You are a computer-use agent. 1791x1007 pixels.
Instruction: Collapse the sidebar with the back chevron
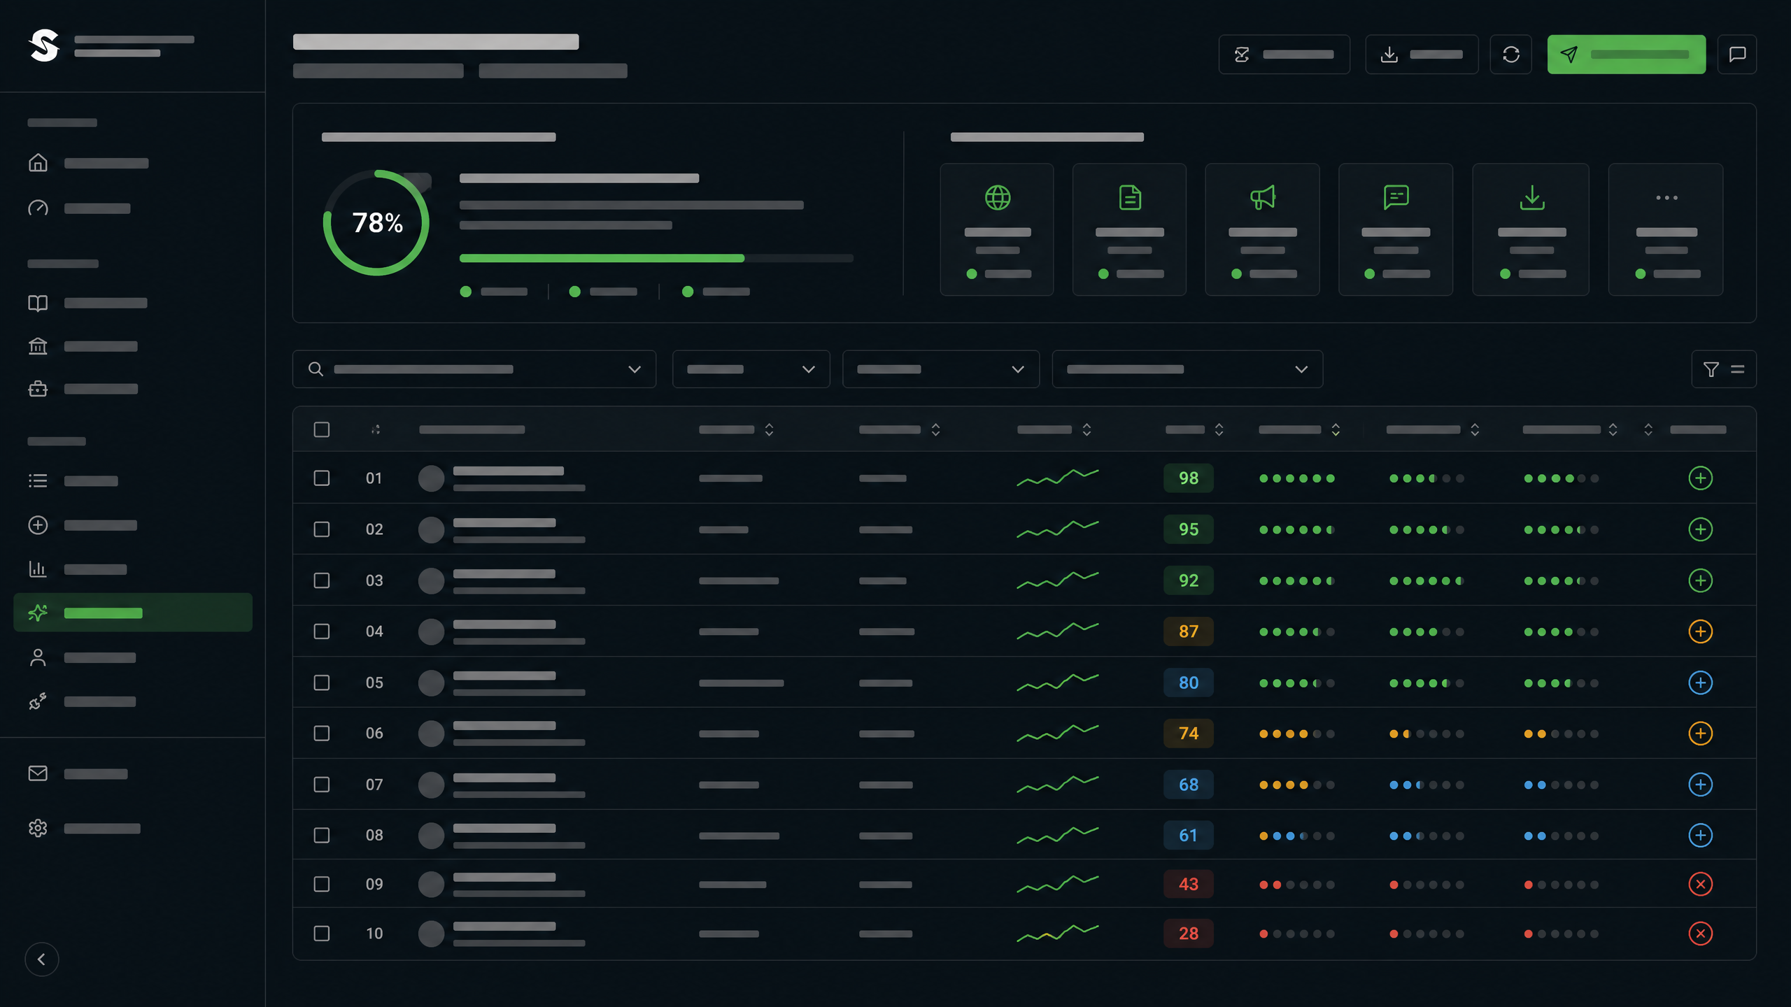[x=42, y=959]
